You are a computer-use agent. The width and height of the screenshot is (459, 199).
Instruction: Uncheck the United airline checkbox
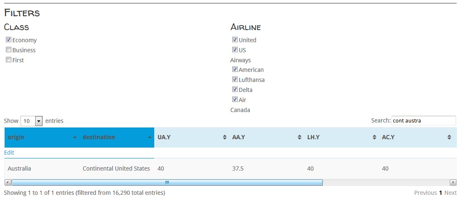coord(235,40)
